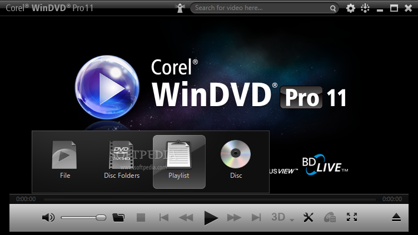Minimize the WinDVD window
Image resolution: width=418 pixels, height=235 pixels.
(380, 10)
